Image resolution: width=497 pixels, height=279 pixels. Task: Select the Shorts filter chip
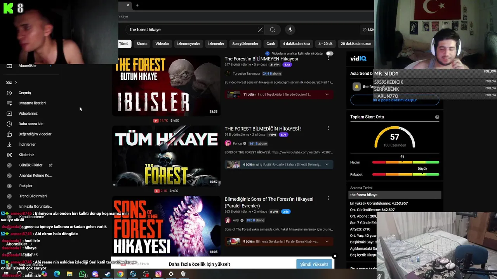(142, 44)
